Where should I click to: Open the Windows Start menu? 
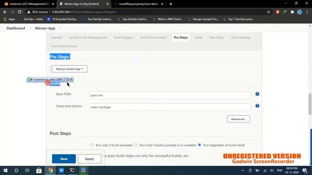coord(5,171)
